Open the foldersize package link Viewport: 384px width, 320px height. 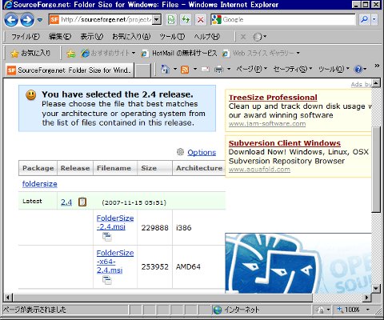coord(39,184)
